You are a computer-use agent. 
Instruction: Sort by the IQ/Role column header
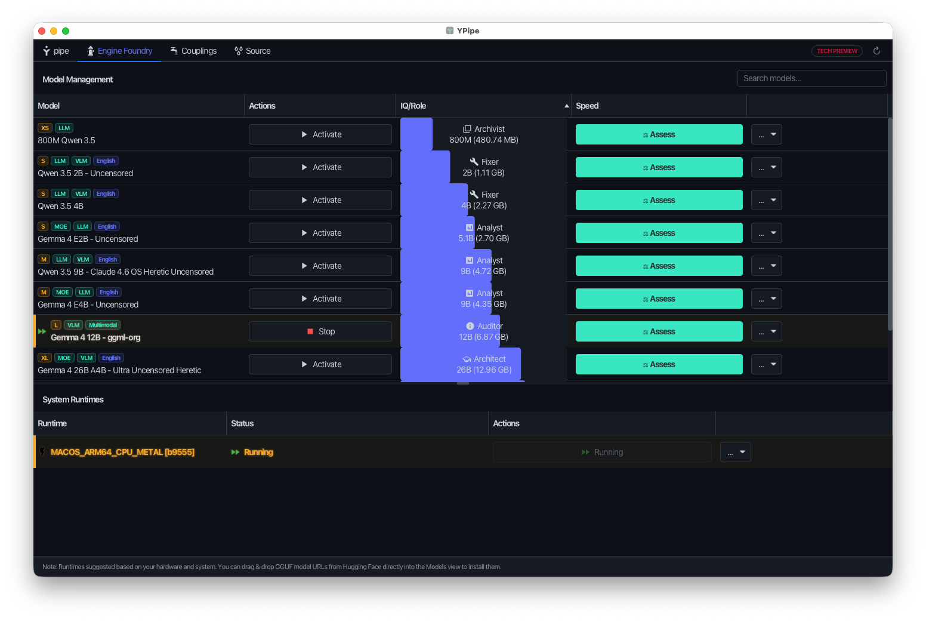(x=483, y=106)
